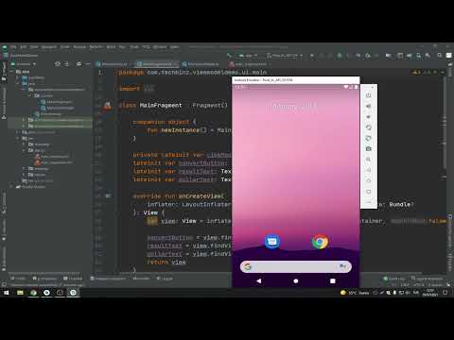Click collapse all icon in project panel
This screenshot has width=454, height=340.
(66, 64)
